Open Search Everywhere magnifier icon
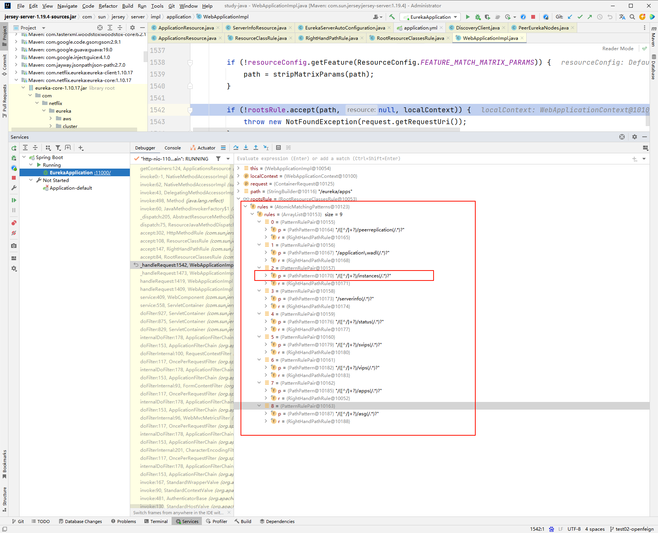The width and height of the screenshot is (658, 533). coord(632,17)
